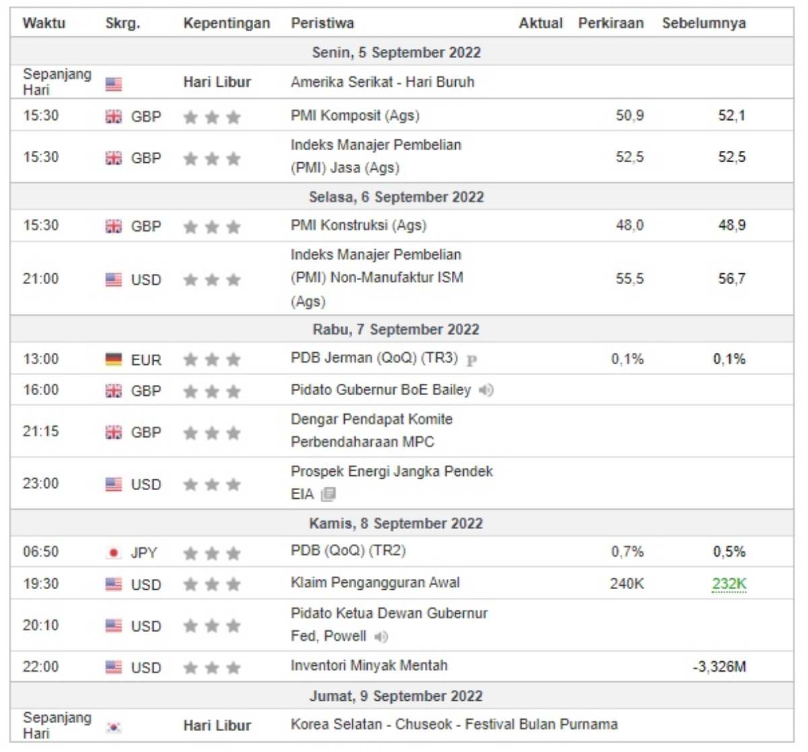Click US flag in Non-Manufaktur ISM row

pos(114,279)
